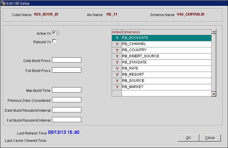Click the dimension list scroll up arrow
Image resolution: width=228 pixels, height=148 pixels.
tap(214, 32)
